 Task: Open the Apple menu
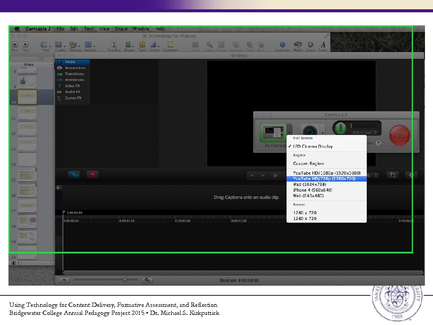(x=17, y=29)
